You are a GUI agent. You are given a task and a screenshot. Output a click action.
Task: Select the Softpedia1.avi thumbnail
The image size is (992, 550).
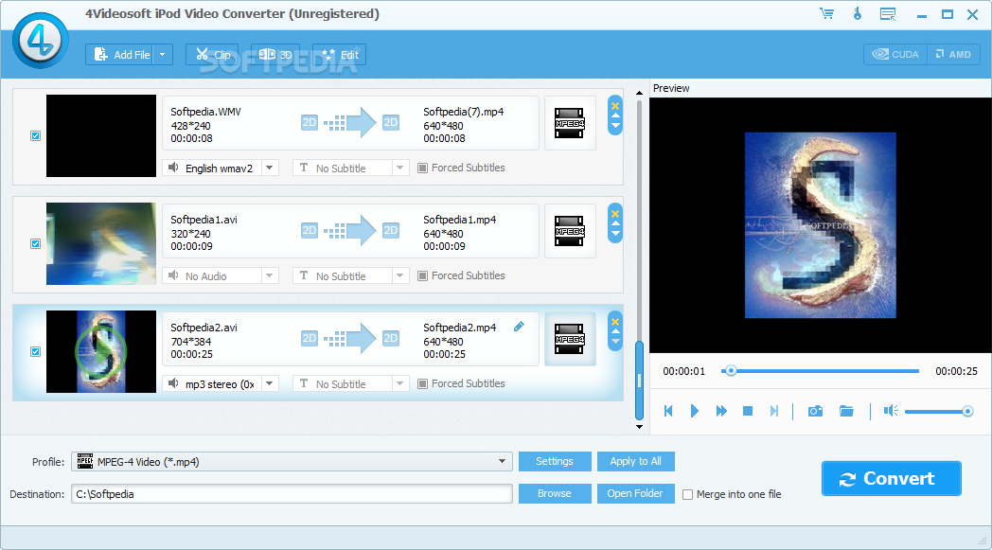point(101,243)
